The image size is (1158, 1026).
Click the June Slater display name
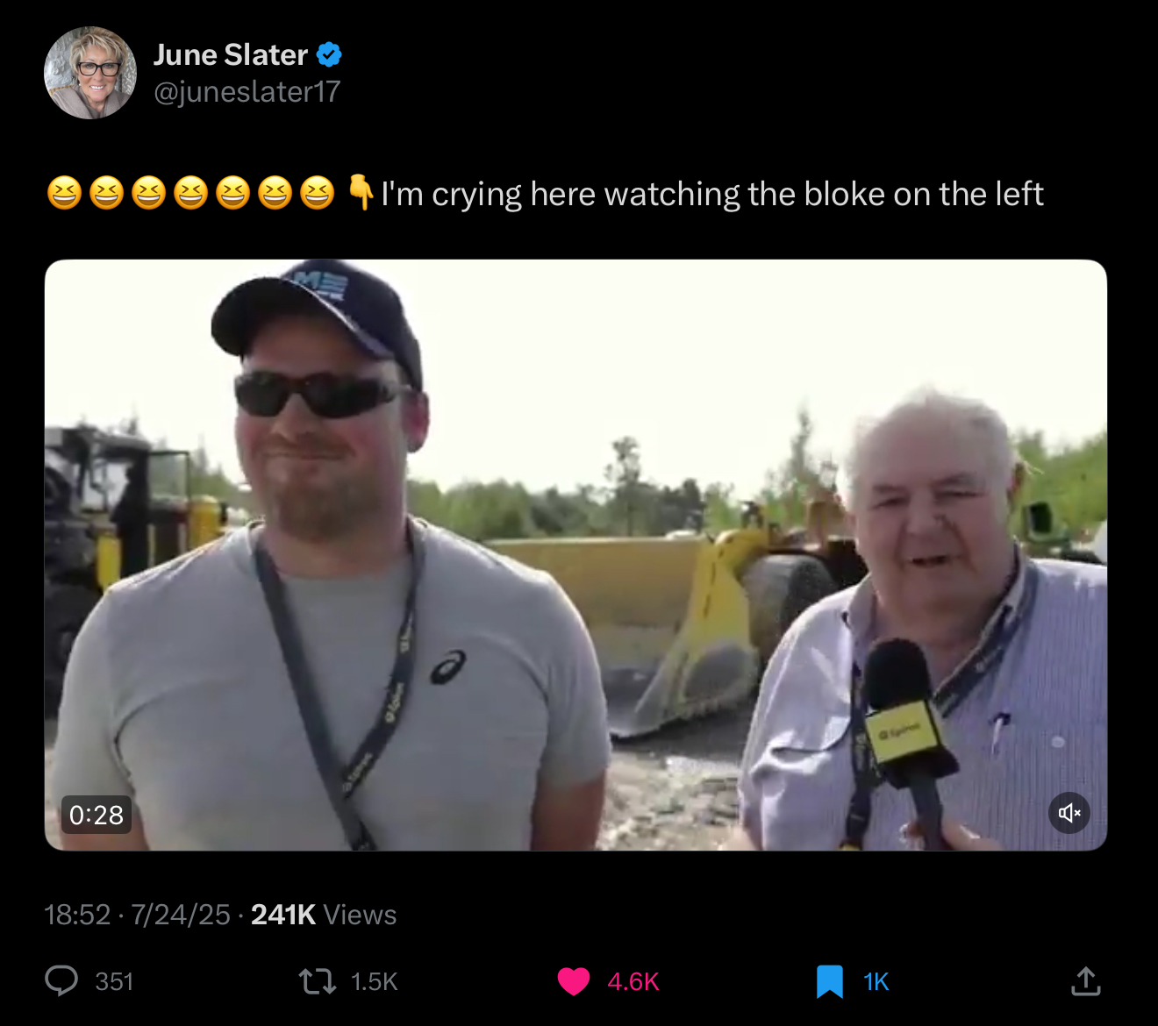tap(231, 54)
